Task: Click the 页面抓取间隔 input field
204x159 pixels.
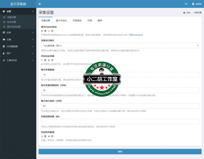Action: [x=120, y=121]
